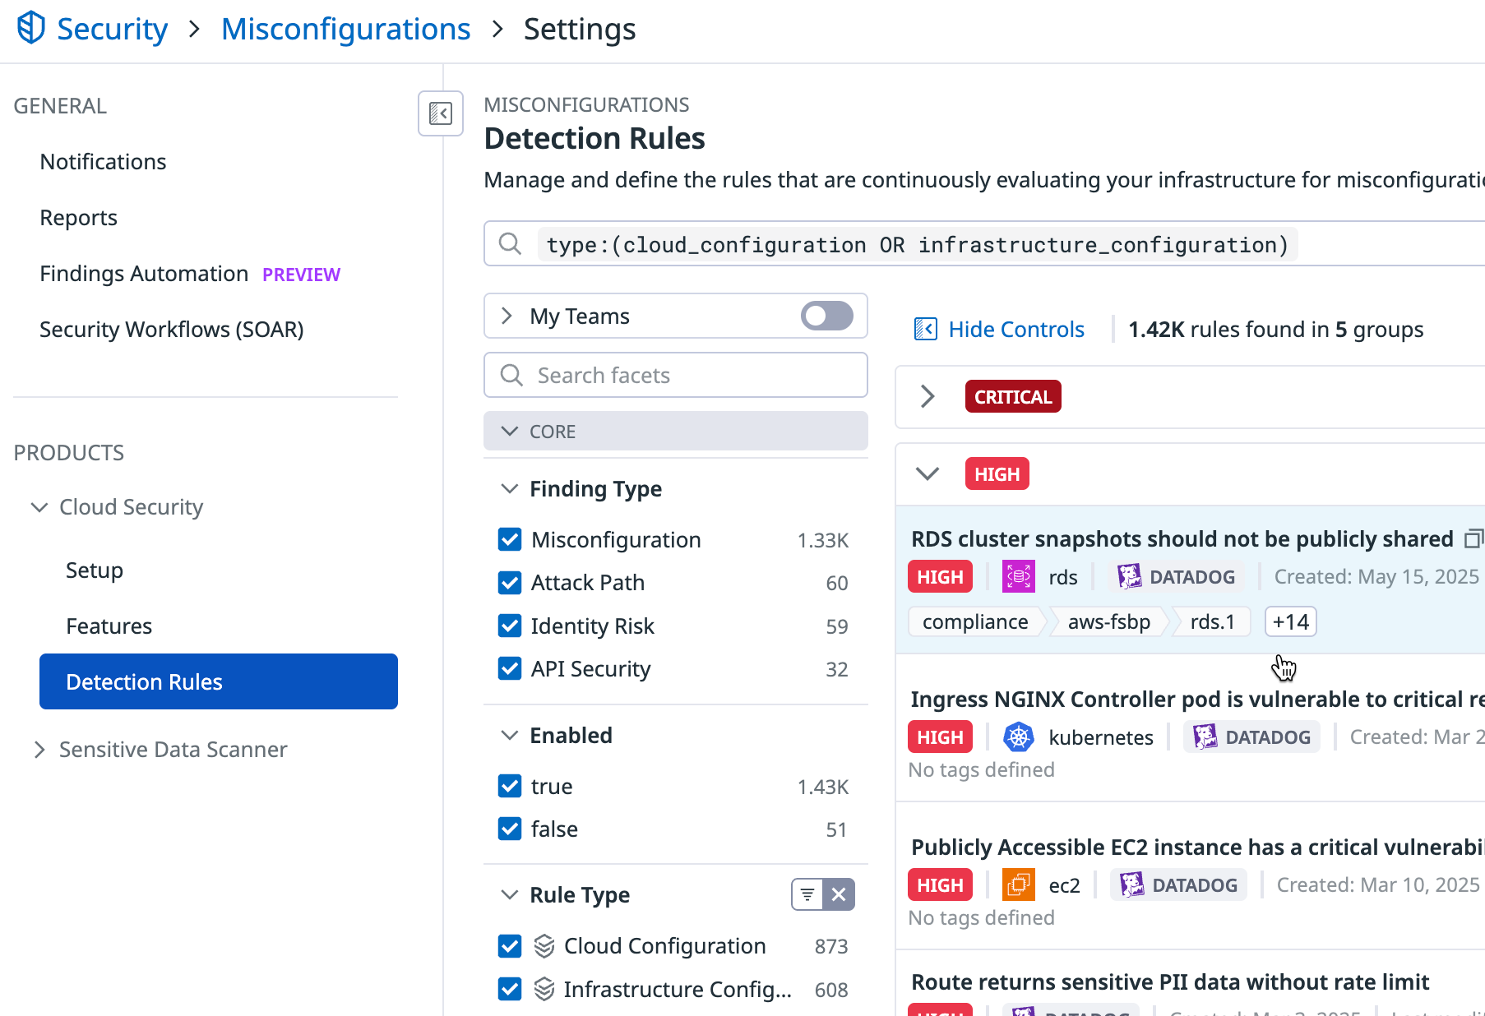The image size is (1485, 1016).
Task: Clear the Rule Type filter with the X icon
Action: pos(840,894)
